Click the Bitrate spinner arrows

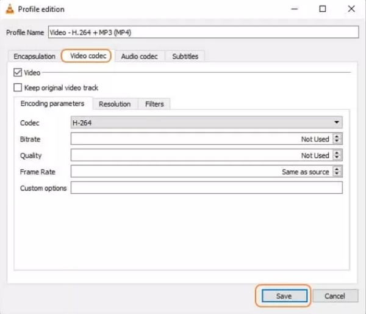pyautogui.click(x=337, y=139)
